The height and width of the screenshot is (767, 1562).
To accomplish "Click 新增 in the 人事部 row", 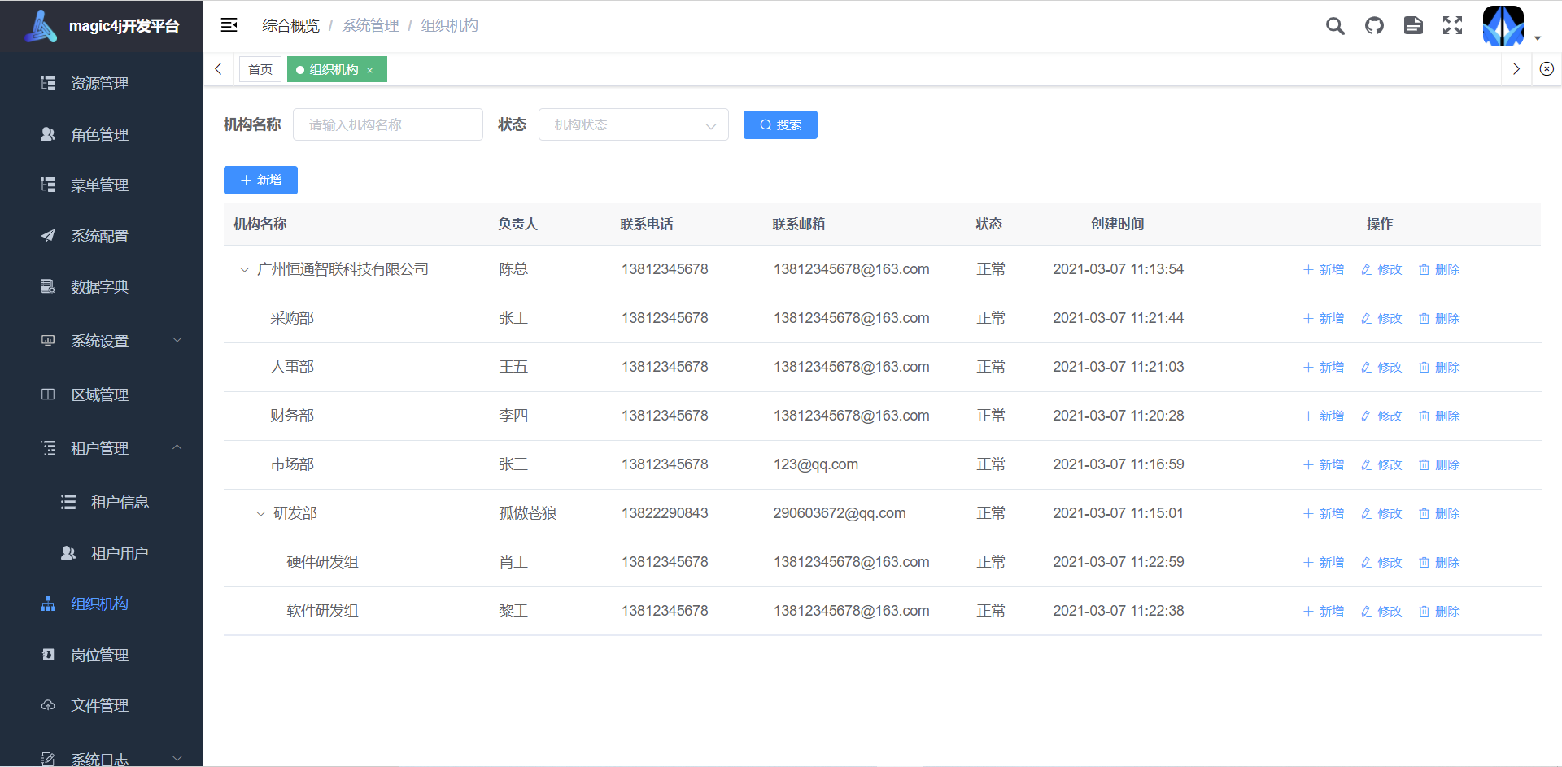I will coord(1324,367).
